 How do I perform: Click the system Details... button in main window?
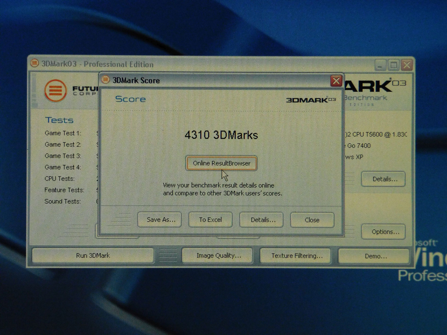384,179
